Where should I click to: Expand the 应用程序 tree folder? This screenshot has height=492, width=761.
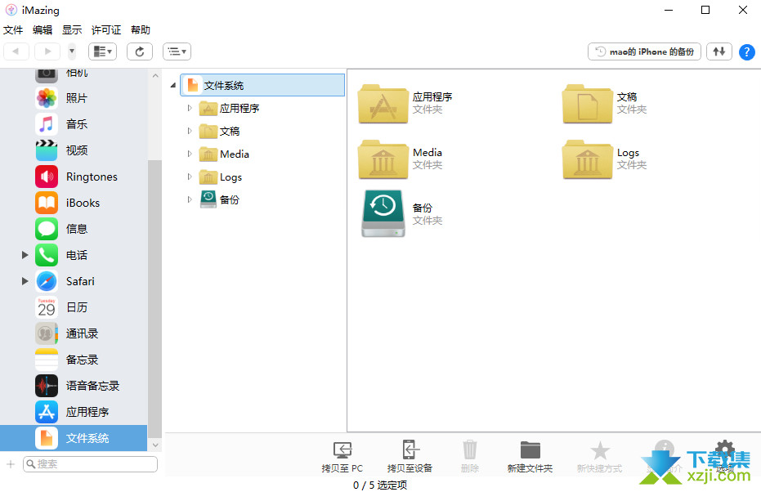pyautogui.click(x=190, y=108)
